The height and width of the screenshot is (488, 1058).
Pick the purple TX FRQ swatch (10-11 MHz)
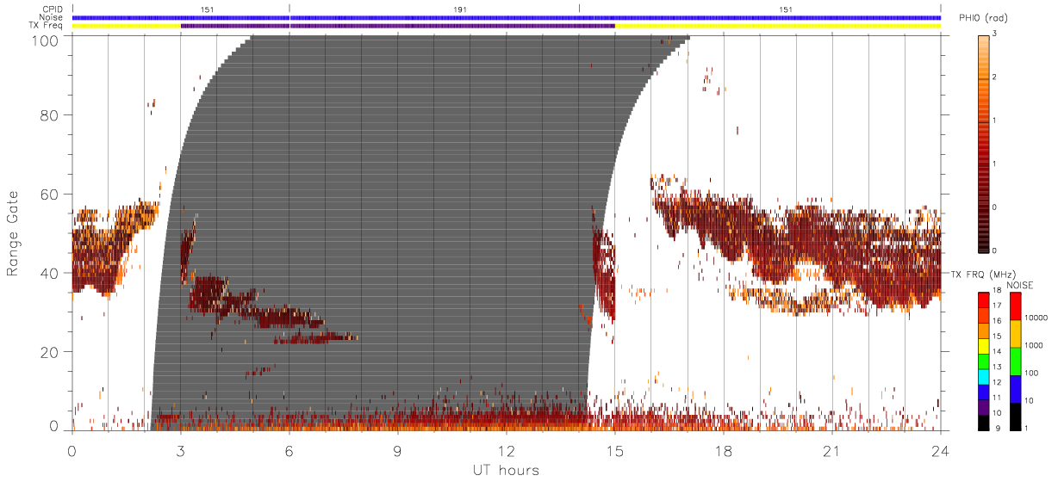983,407
